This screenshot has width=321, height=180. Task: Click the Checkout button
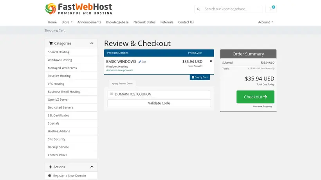point(255,97)
